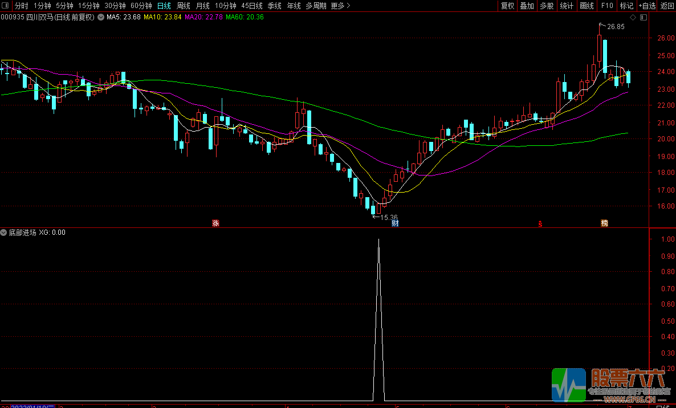Image resolution: width=676 pixels, height=408 pixels.
Task: Open the 多股 multi-stock view
Action: [x=547, y=6]
